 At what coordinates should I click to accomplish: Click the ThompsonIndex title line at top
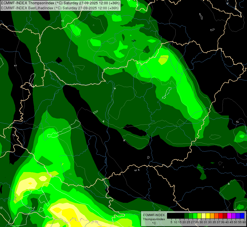(60, 3)
